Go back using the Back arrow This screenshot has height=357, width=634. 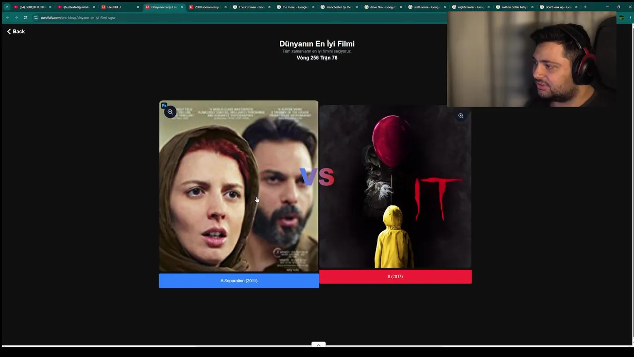pyautogui.click(x=16, y=31)
